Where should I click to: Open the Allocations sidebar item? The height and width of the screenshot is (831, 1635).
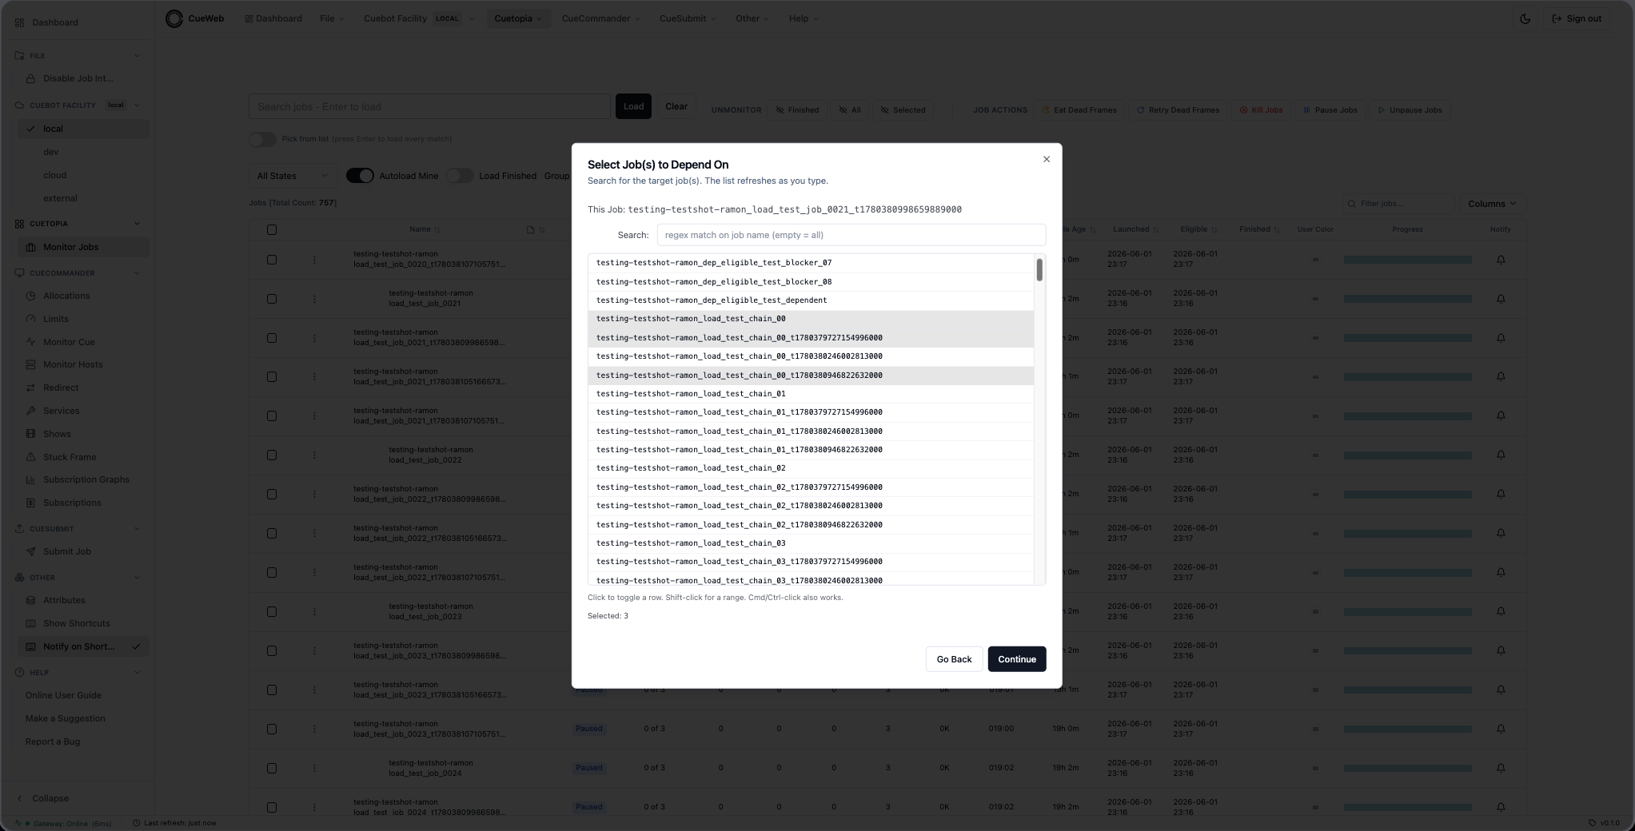(66, 296)
